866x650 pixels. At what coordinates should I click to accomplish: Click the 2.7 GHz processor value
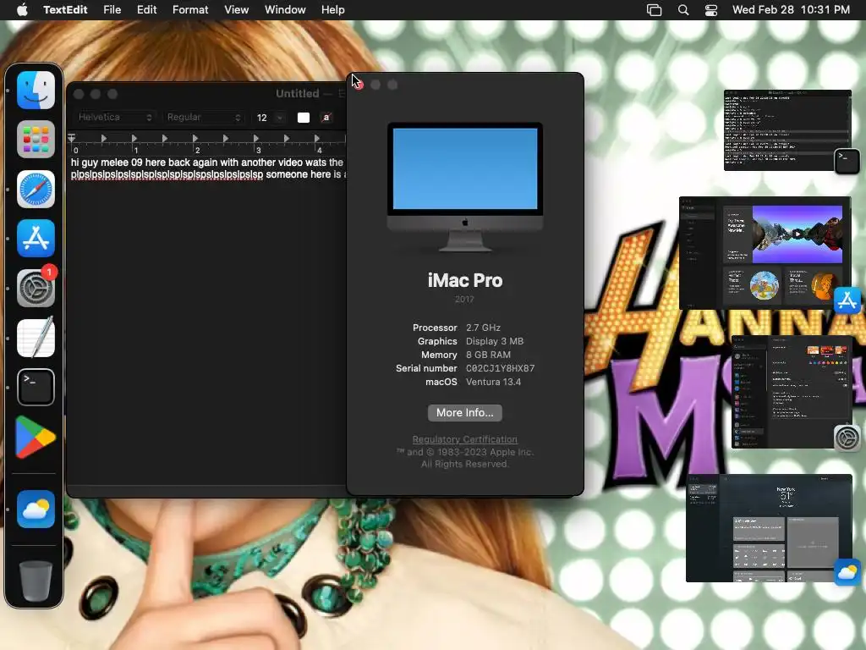coord(483,328)
